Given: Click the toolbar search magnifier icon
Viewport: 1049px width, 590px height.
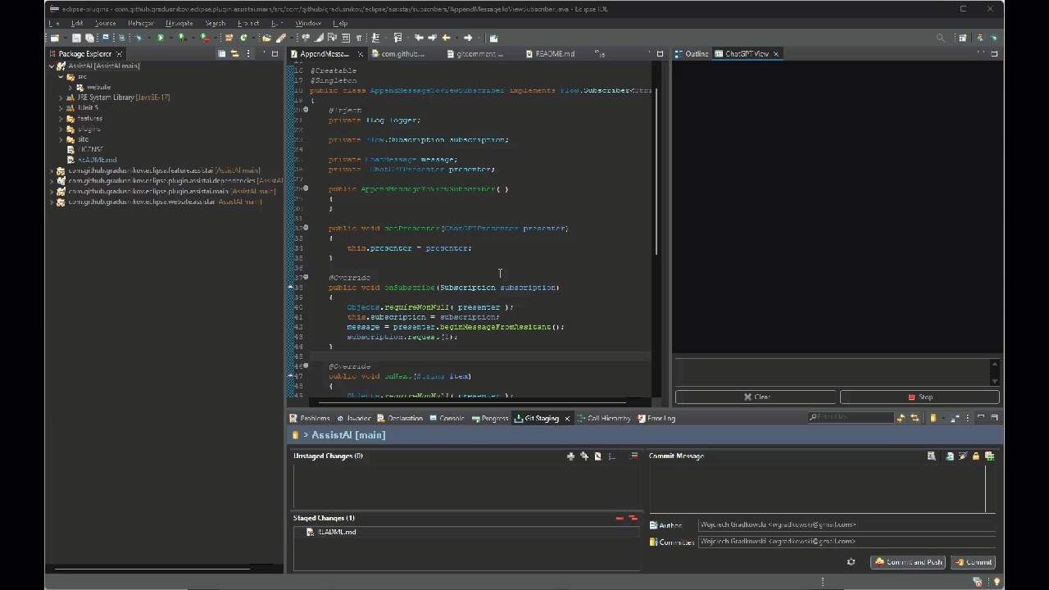Looking at the screenshot, I should (x=940, y=38).
